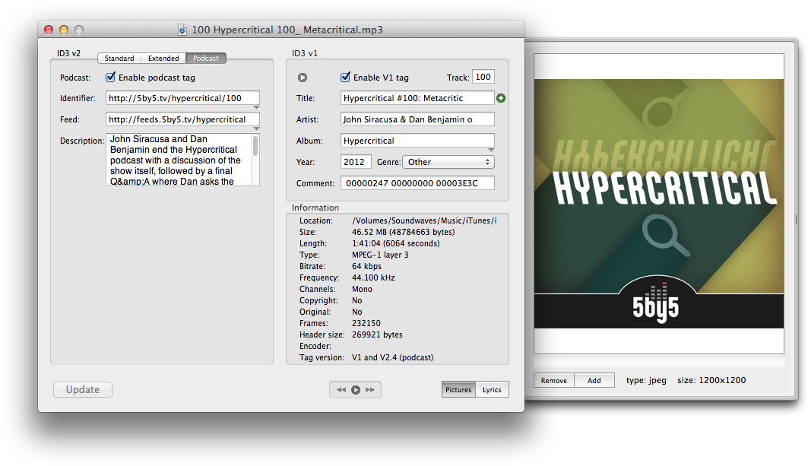The height and width of the screenshot is (466, 808).
Task: Expand the Album field dropdown arrow
Action: pos(491,150)
